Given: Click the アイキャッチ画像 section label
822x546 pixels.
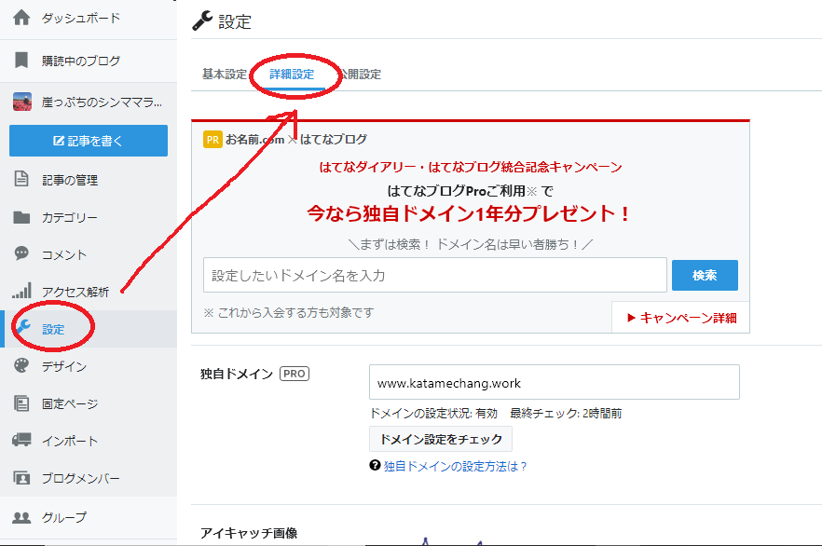Looking at the screenshot, I should pos(249,533).
